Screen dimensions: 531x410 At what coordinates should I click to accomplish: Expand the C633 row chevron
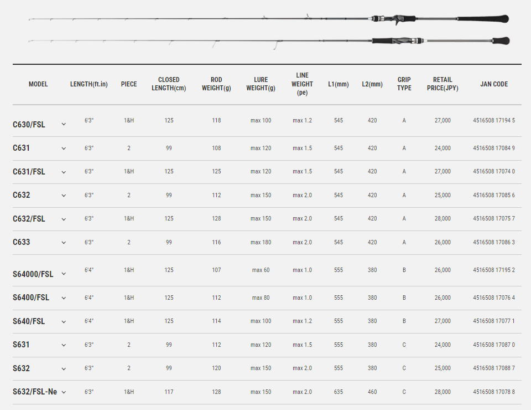pyautogui.click(x=64, y=243)
